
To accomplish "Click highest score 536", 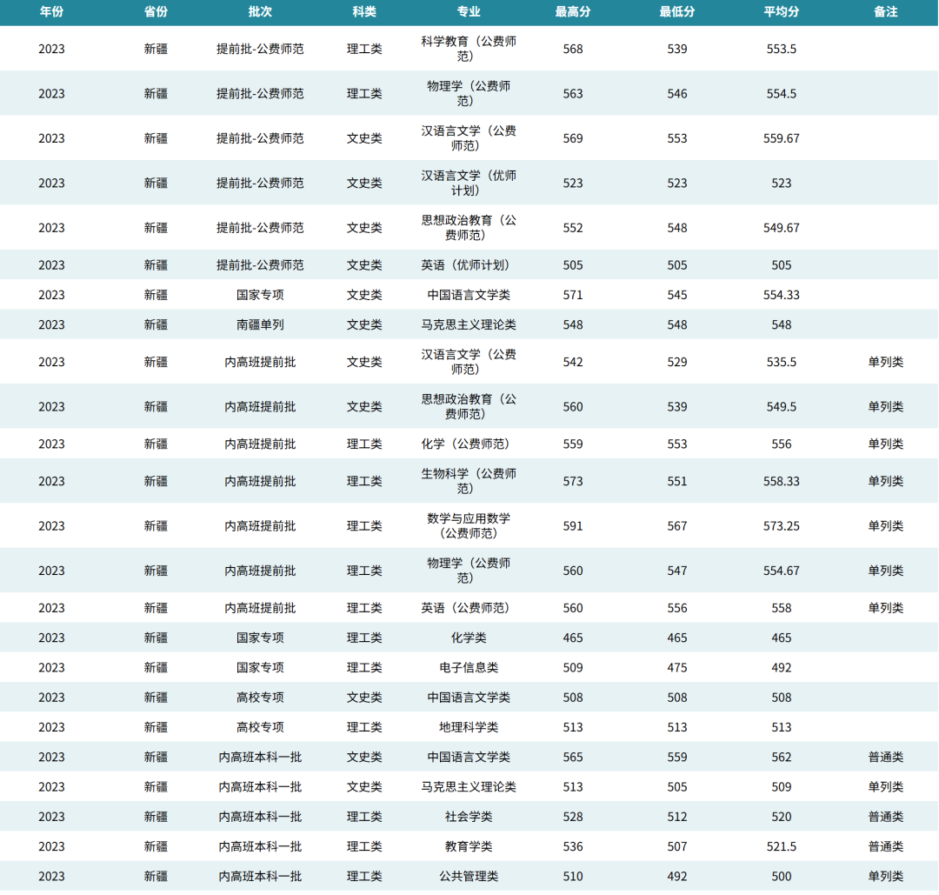I will (x=572, y=846).
